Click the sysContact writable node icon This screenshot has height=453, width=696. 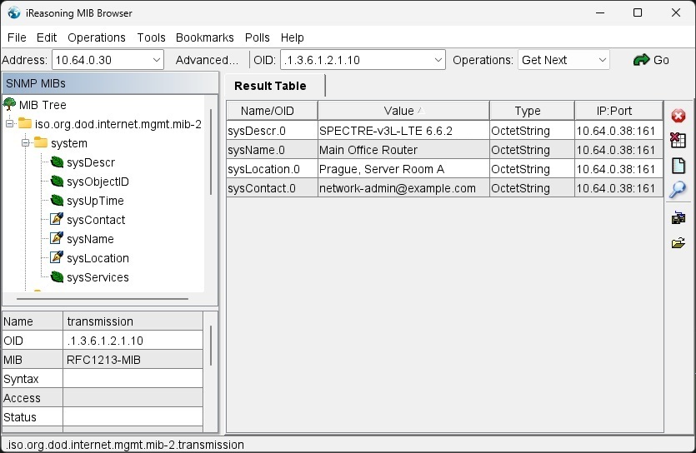coord(57,219)
